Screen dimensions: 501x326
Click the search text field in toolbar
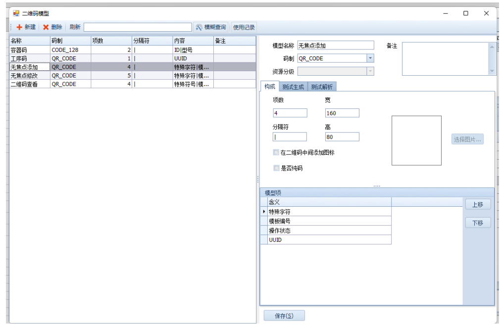(x=138, y=27)
